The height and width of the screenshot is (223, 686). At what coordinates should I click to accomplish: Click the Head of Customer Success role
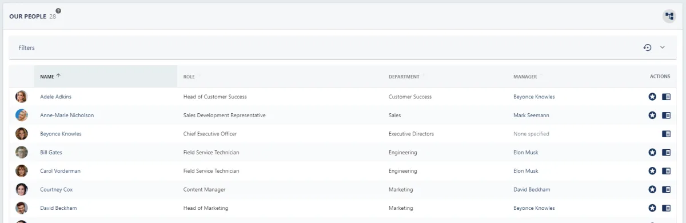(215, 97)
